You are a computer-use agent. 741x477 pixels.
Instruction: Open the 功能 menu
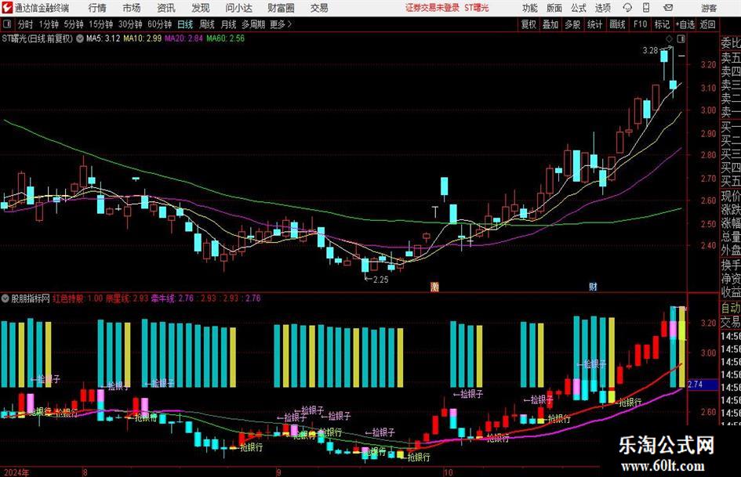[x=530, y=8]
